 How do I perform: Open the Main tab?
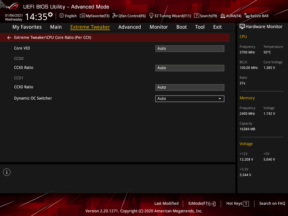click(x=56, y=27)
